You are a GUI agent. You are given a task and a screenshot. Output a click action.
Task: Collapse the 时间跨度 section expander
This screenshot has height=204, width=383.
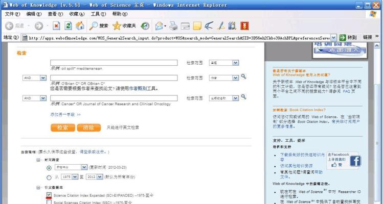click(38, 160)
